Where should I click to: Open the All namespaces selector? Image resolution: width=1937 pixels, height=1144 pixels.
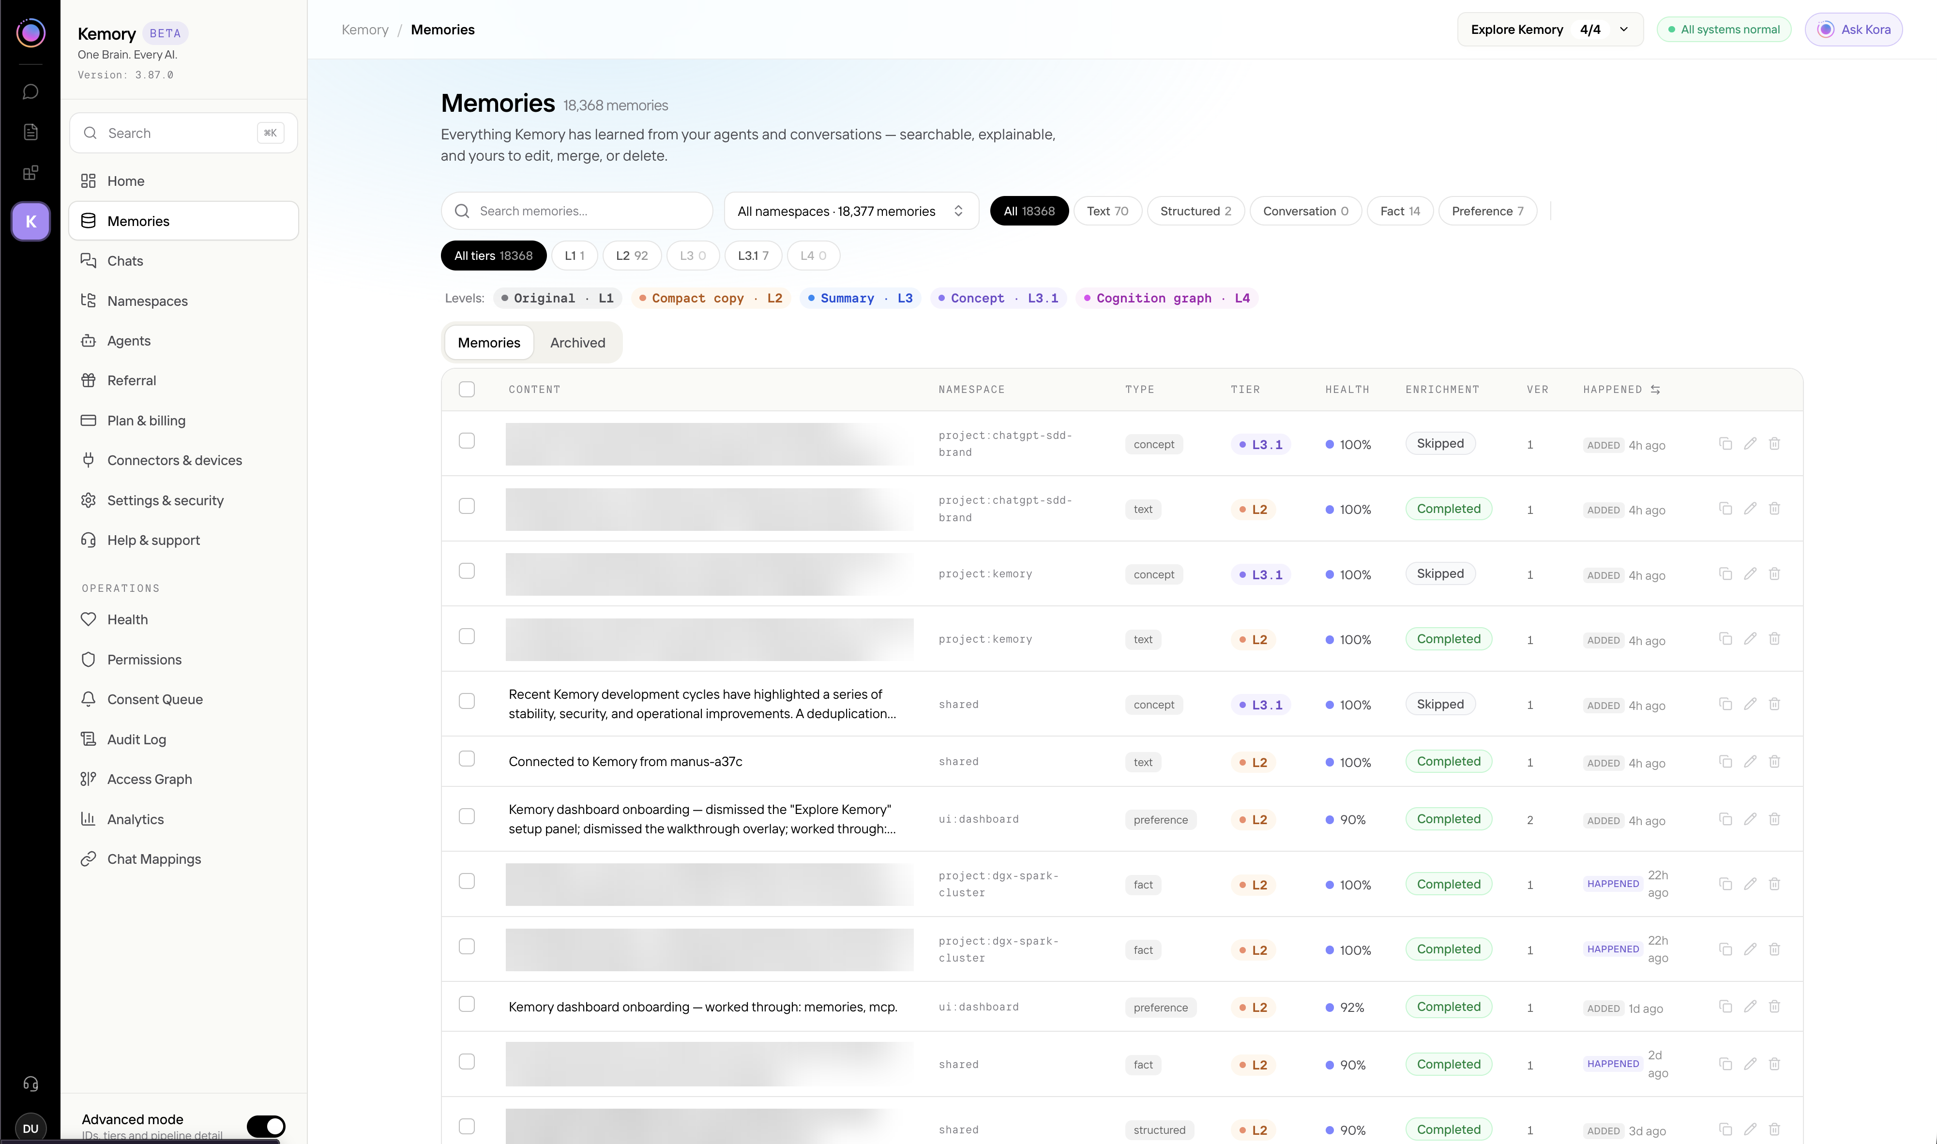coord(851,211)
